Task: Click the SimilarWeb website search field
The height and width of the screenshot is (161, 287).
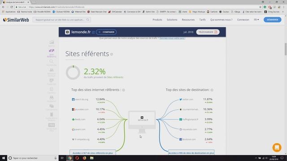Action: [62, 20]
